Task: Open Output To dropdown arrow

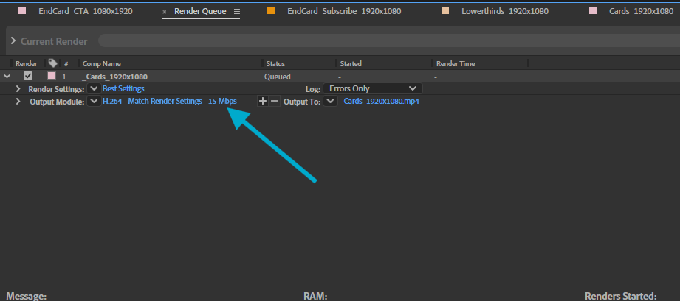Action: [331, 102]
